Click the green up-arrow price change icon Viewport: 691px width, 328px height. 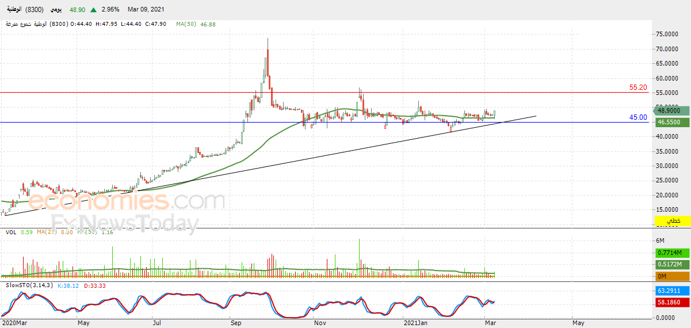click(93, 10)
